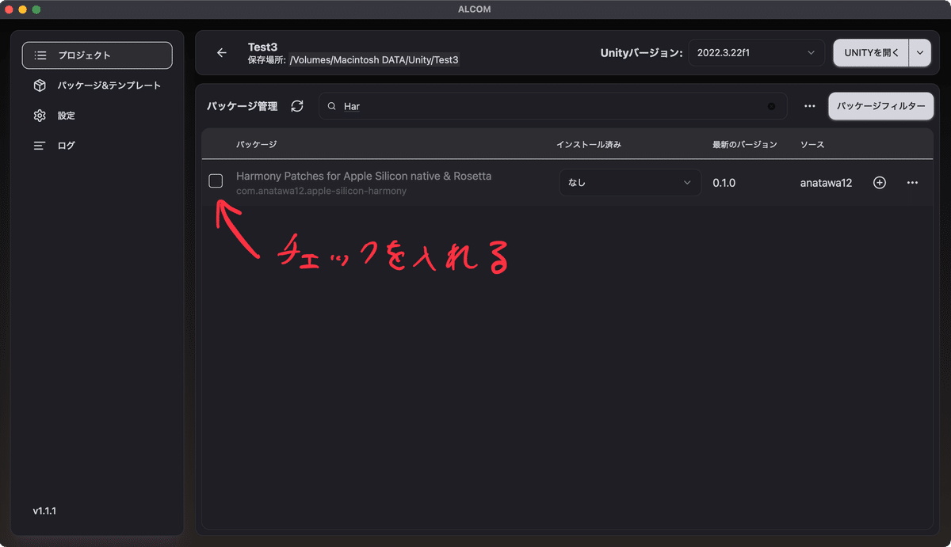
Task: Install Harmony Patches using the plus icon
Action: coord(879,182)
